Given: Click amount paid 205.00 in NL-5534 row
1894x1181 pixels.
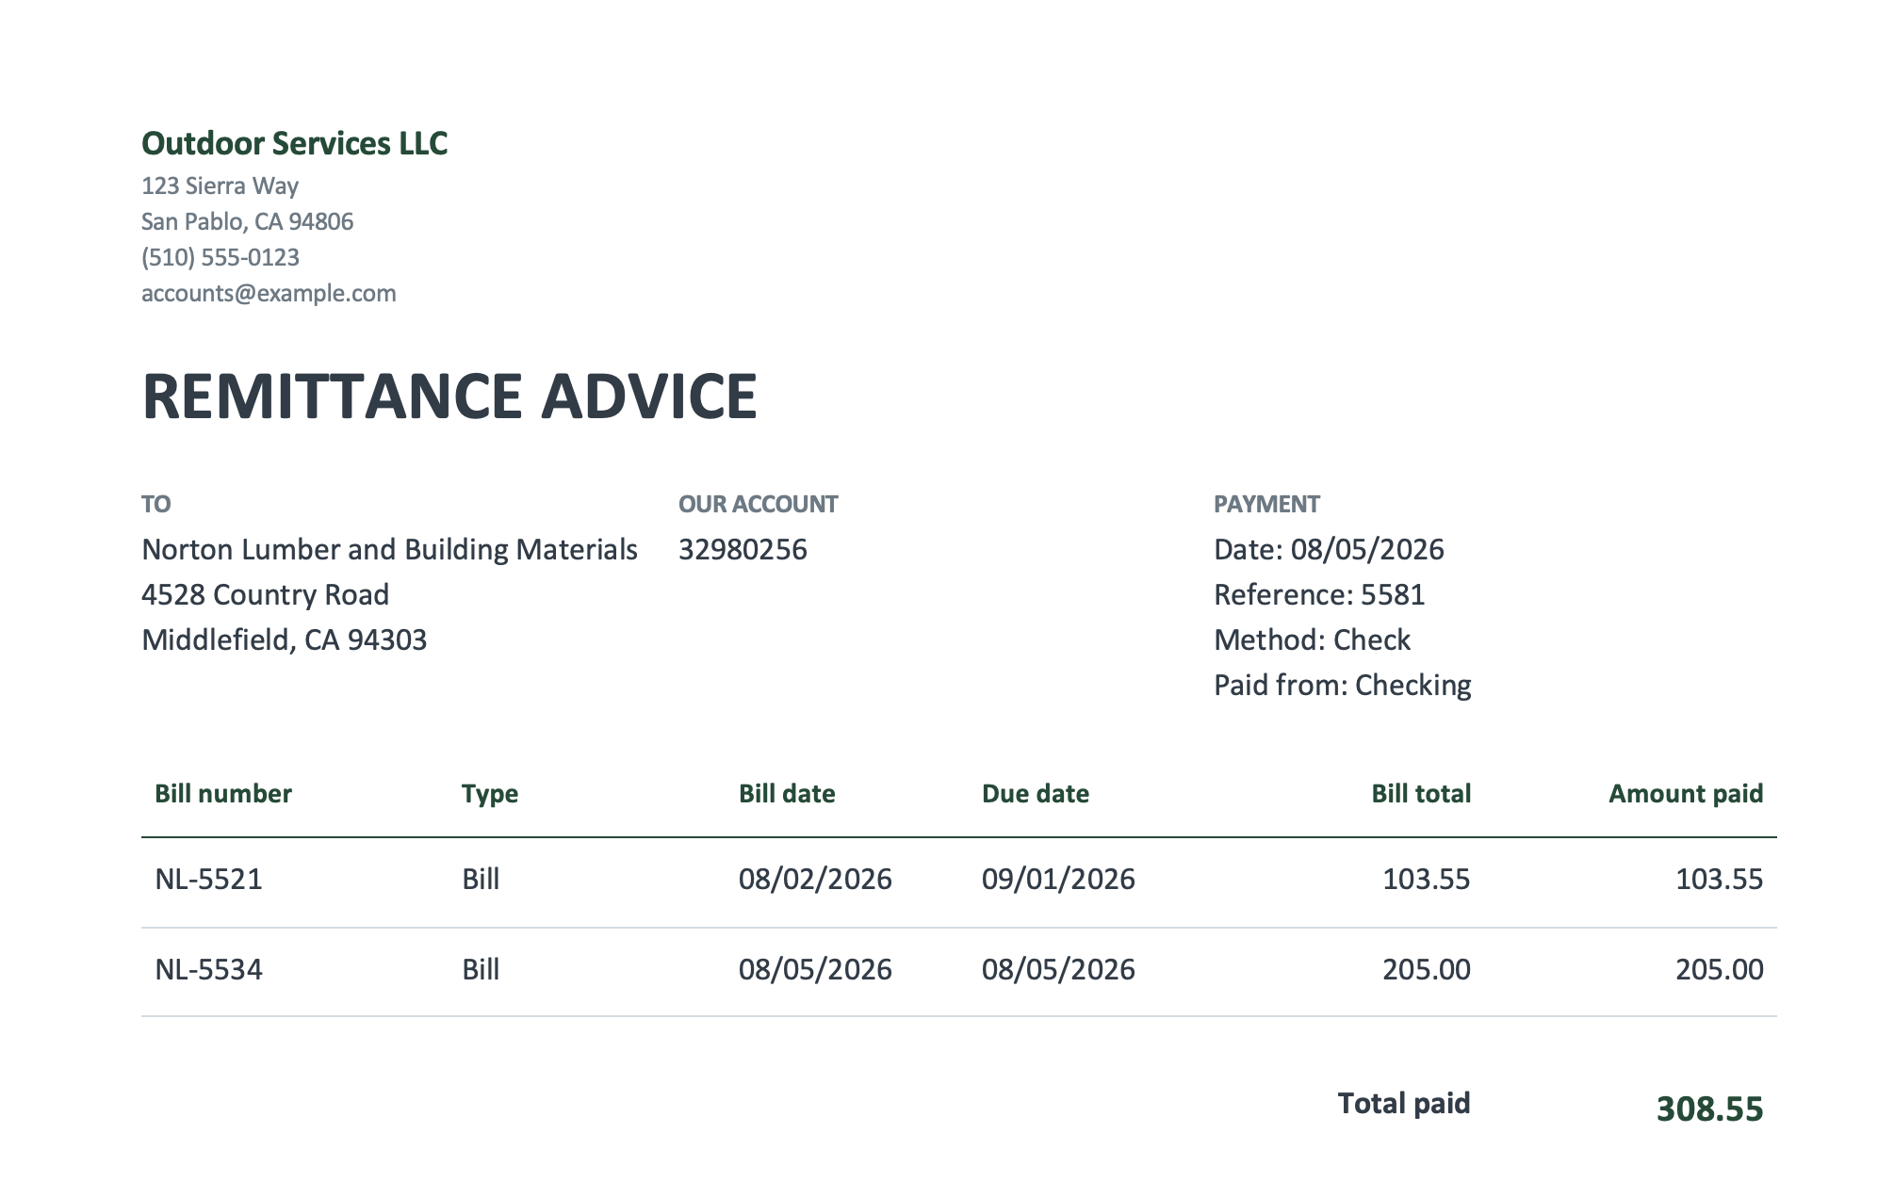Looking at the screenshot, I should point(1719,969).
